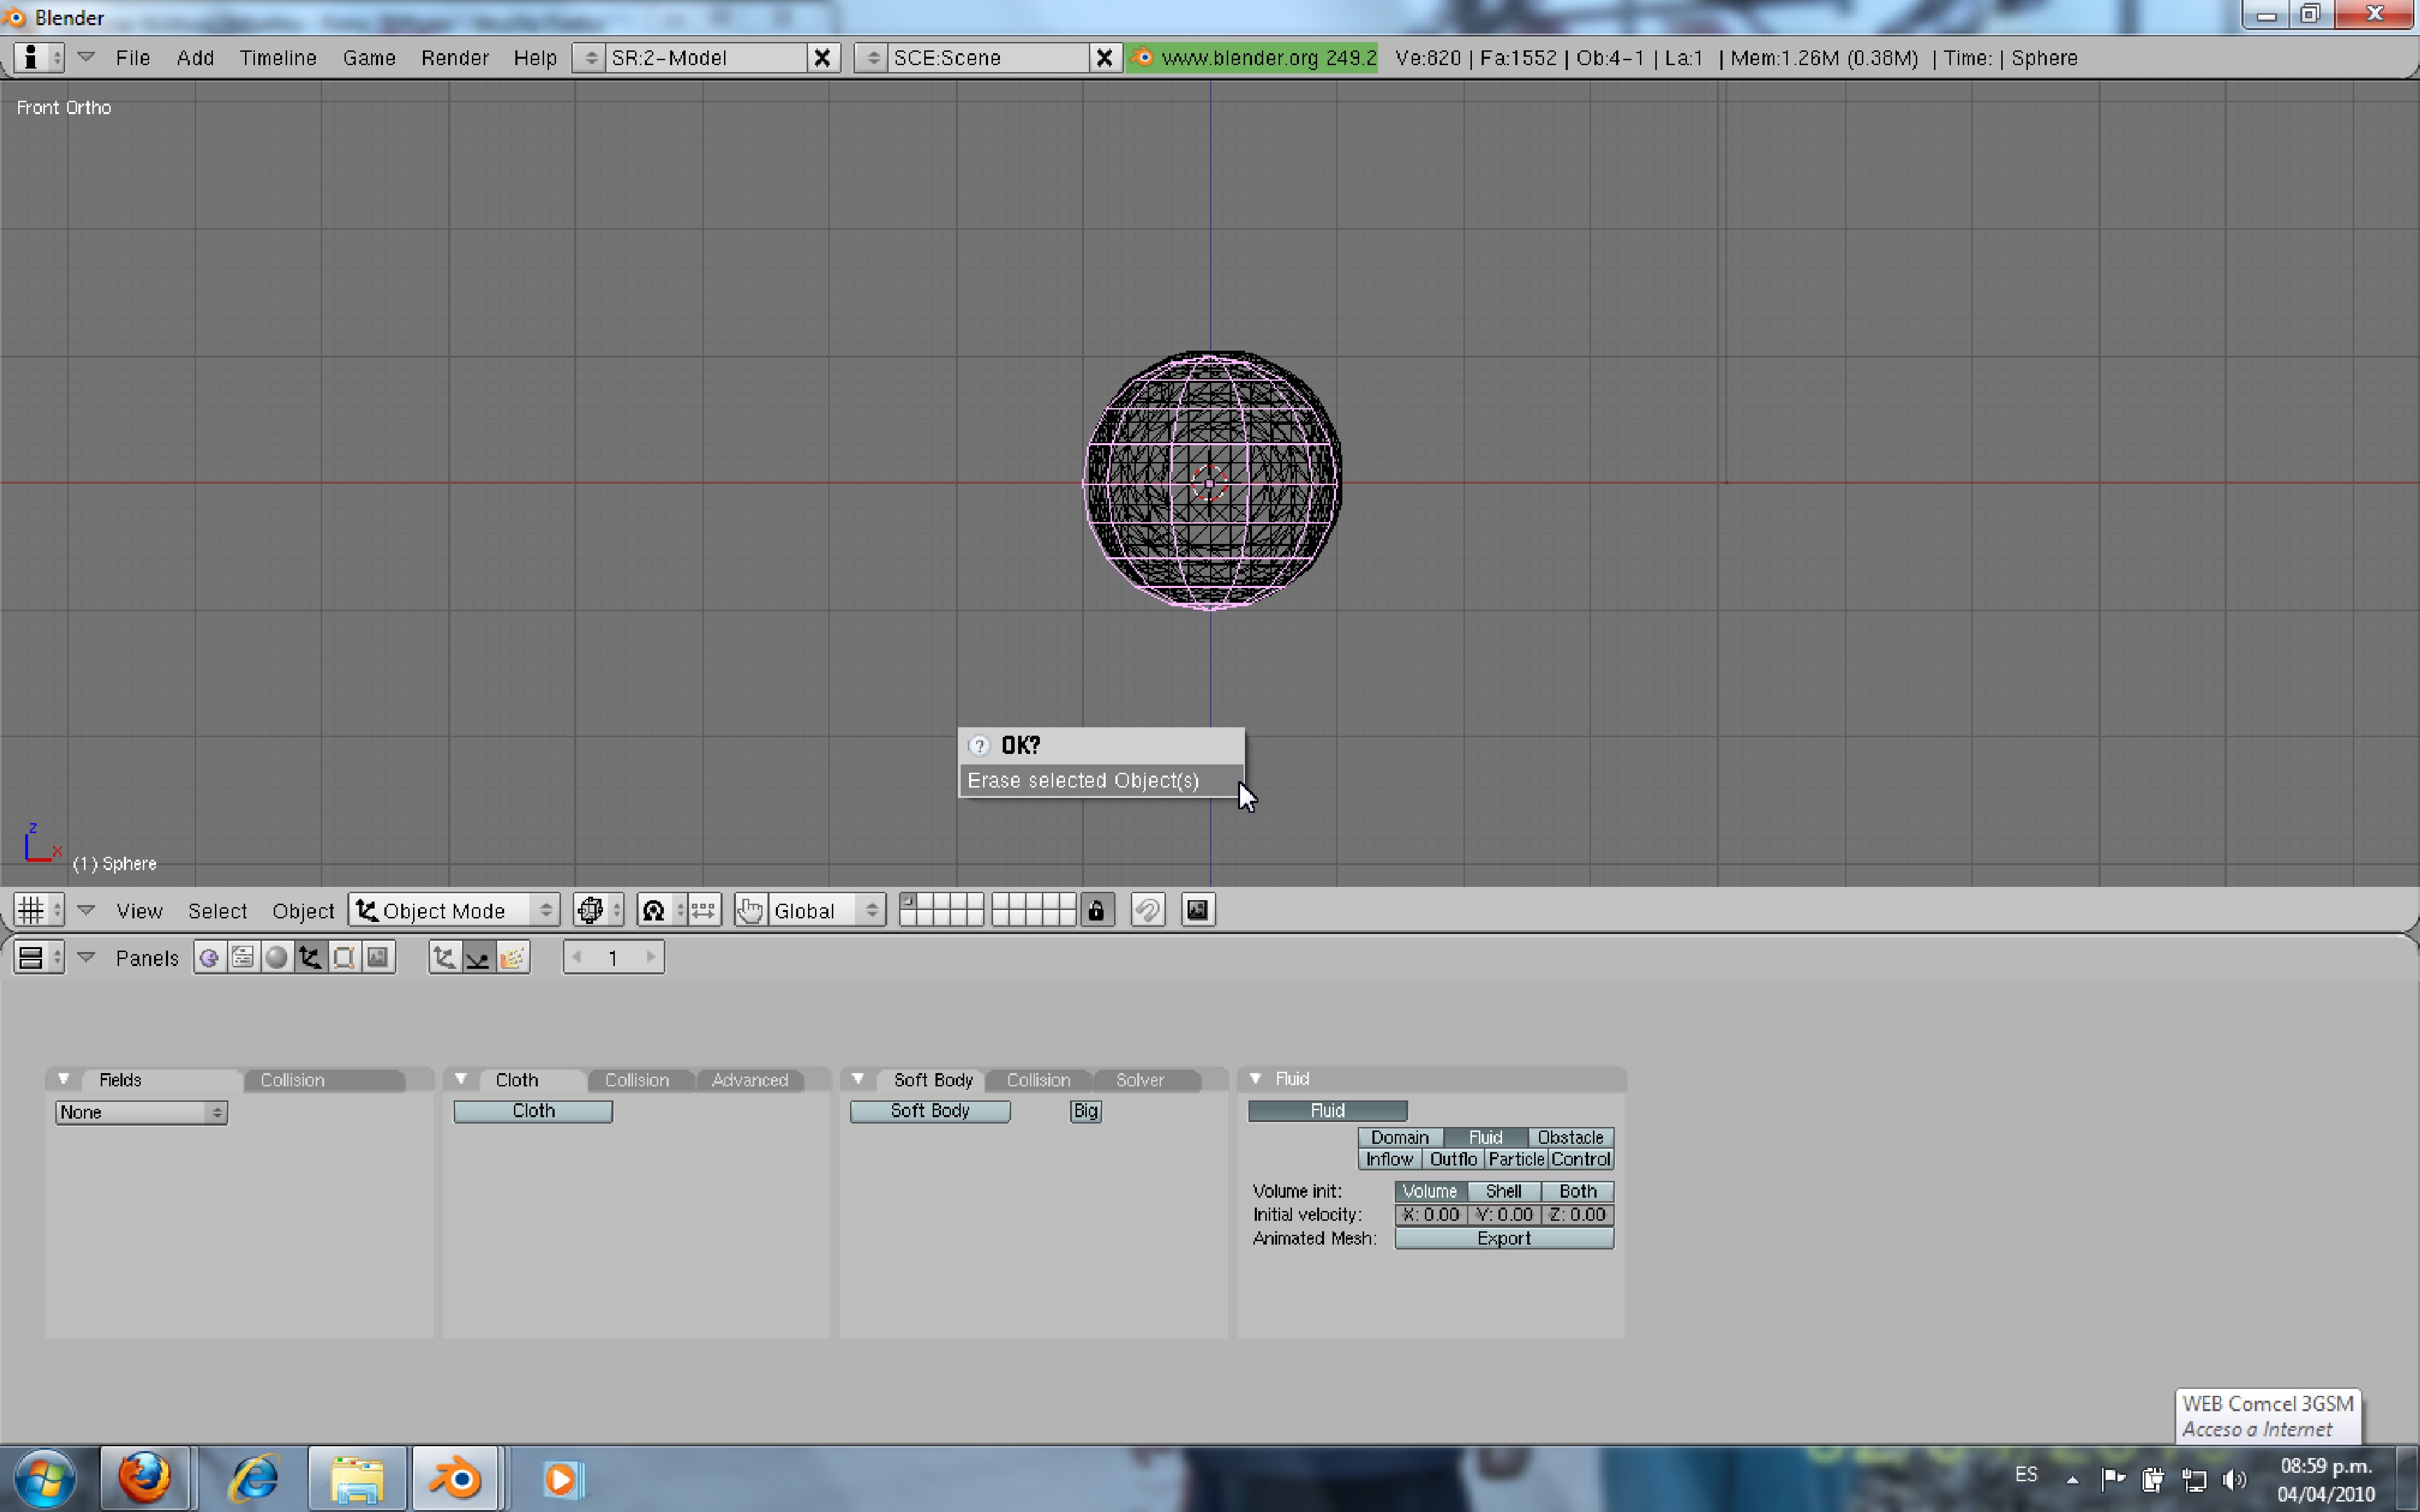Switch to the Solver tab
The height and width of the screenshot is (1512, 2420).
pyautogui.click(x=1139, y=1080)
